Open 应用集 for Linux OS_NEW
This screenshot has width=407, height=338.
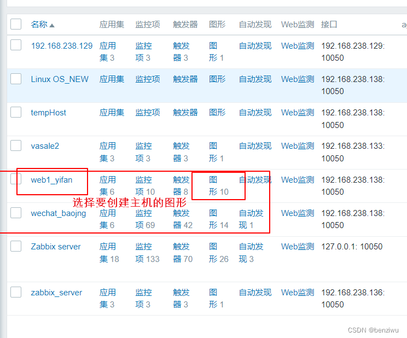112,79
